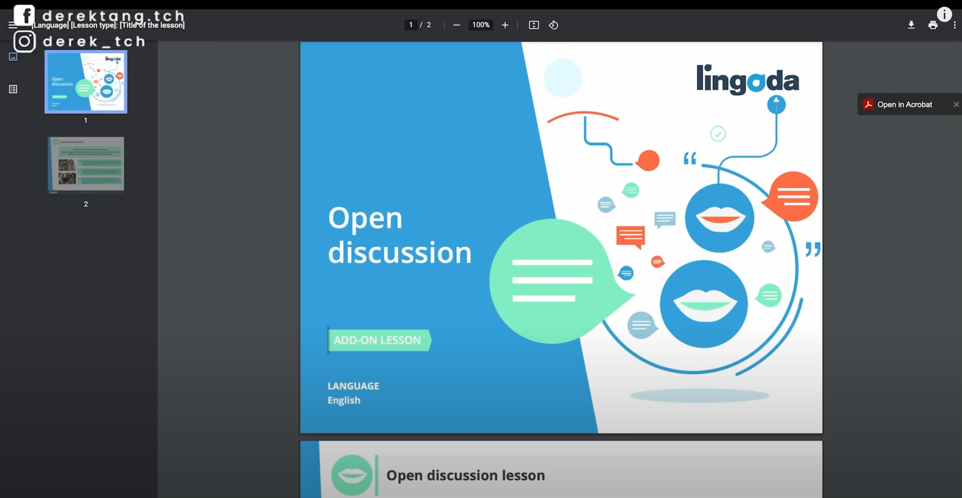Click the Open discussion lesson heading
This screenshot has width=962, height=498.
[x=465, y=475]
